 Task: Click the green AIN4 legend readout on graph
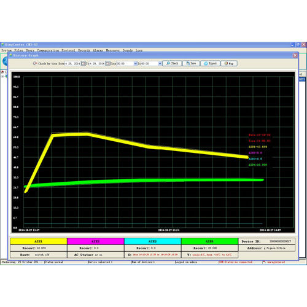258,165
